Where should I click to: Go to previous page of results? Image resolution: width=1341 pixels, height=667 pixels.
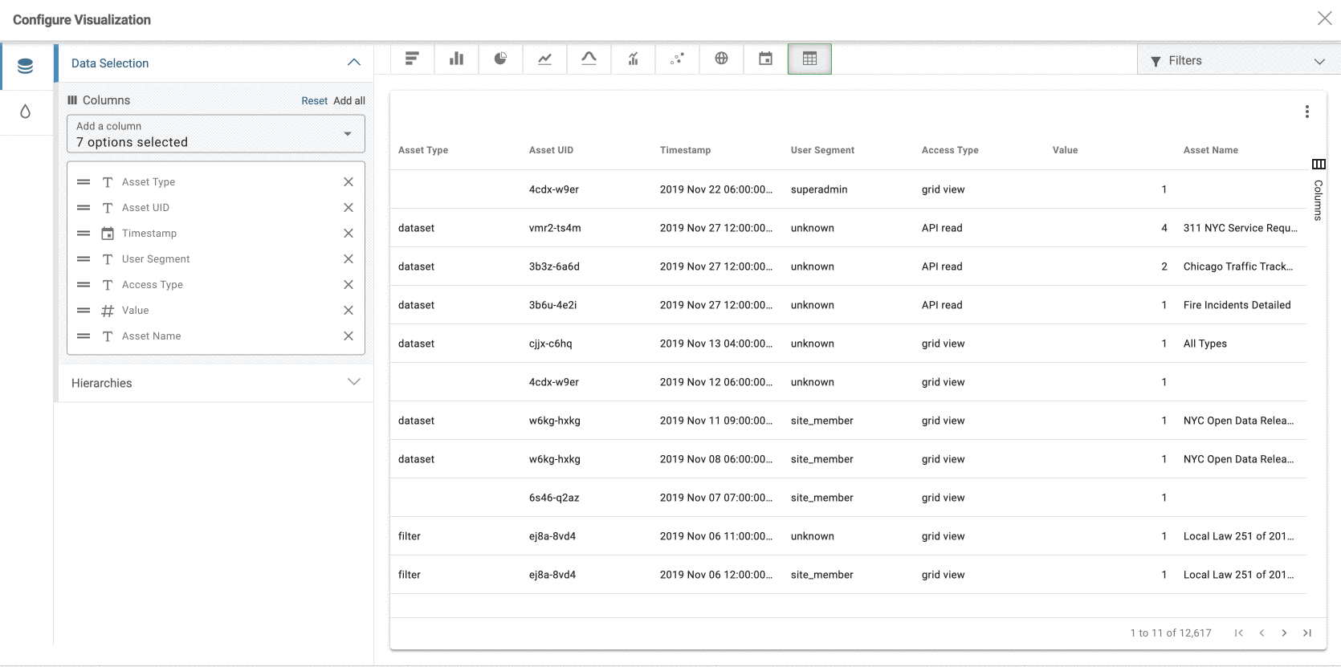[1262, 633]
